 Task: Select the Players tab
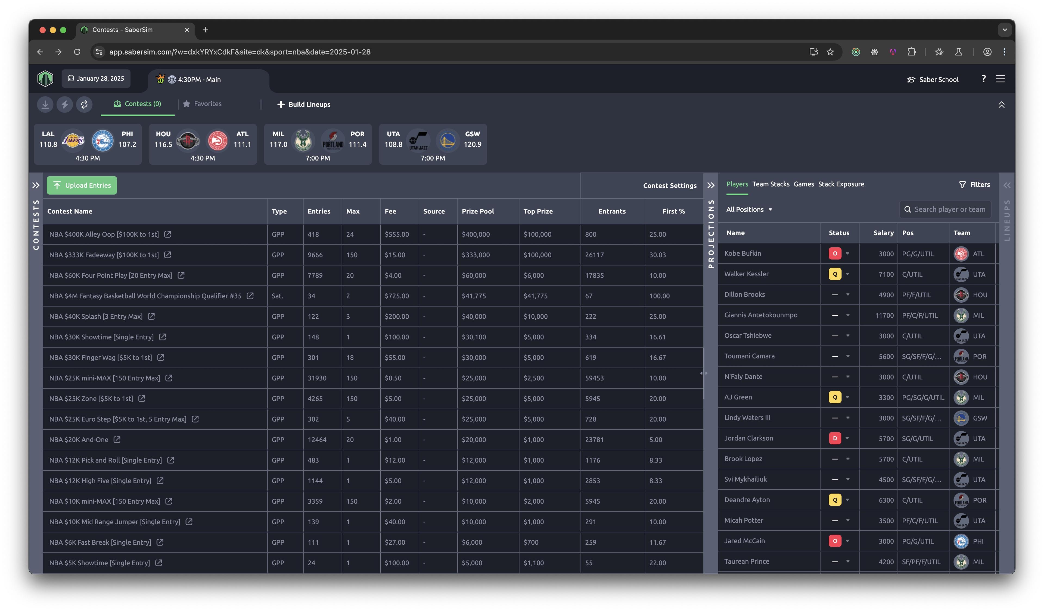pyautogui.click(x=737, y=184)
